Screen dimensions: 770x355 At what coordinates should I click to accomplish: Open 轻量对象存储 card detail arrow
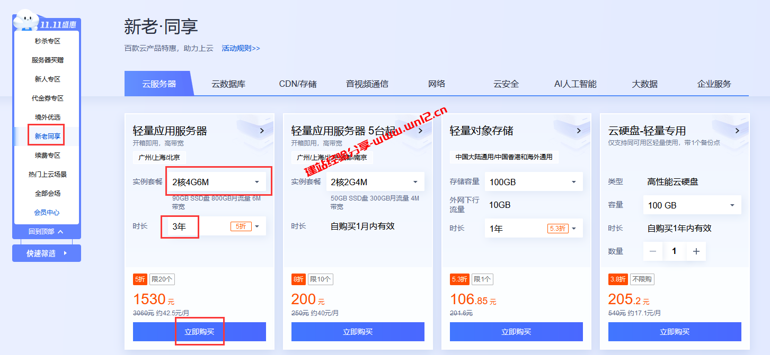579,130
